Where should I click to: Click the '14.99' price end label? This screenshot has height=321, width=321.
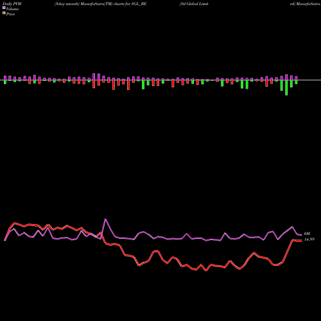point(309,239)
